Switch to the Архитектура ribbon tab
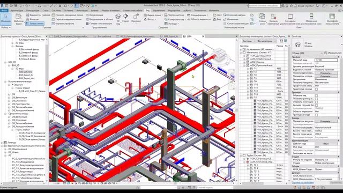343x193 pixels. (x=17, y=10)
